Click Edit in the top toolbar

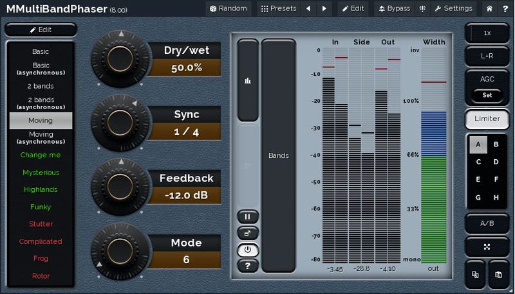click(353, 8)
